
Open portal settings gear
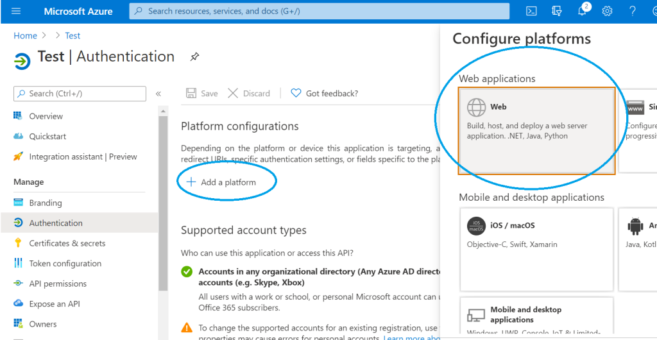click(607, 12)
